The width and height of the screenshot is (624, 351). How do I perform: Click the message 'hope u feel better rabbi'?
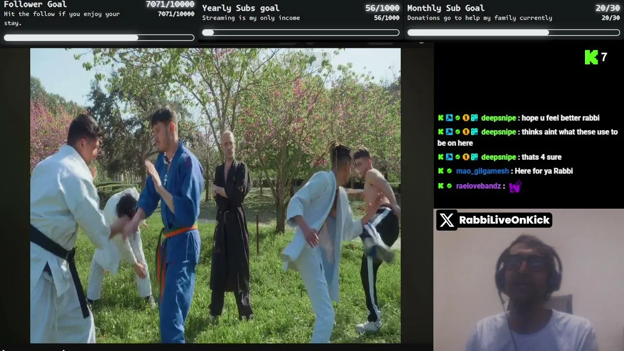tap(561, 118)
